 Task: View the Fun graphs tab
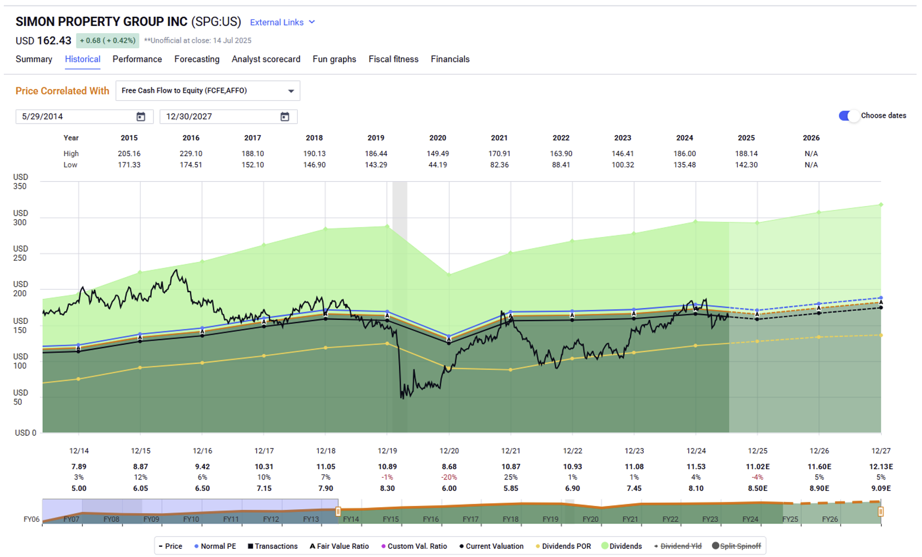pyautogui.click(x=334, y=59)
